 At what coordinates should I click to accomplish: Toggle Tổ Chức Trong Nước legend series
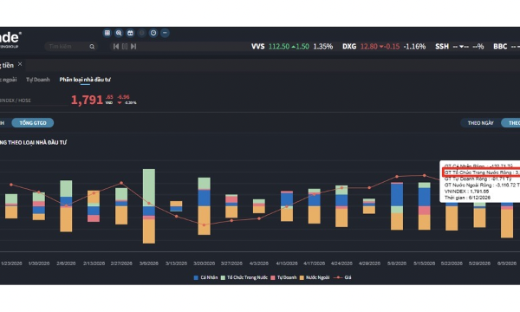[244, 277]
